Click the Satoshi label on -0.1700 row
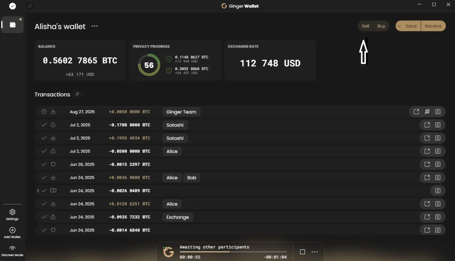The width and height of the screenshot is (455, 261). 175,125
